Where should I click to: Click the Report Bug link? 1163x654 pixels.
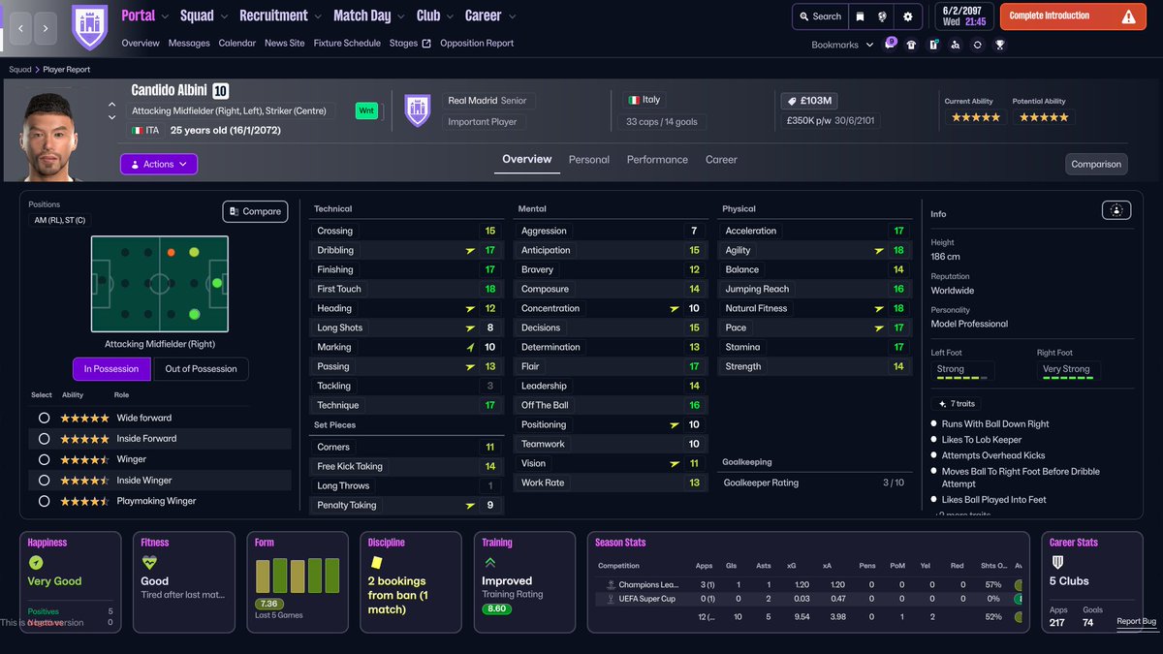pos(1136,622)
